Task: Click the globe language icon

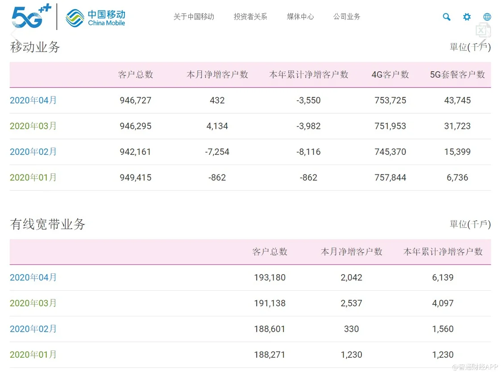Action: point(487,17)
